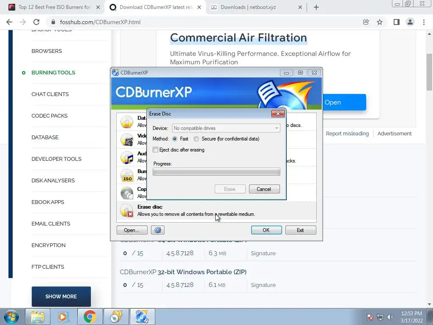Click the network tray icon
The width and height of the screenshot is (433, 325).
pos(380,317)
